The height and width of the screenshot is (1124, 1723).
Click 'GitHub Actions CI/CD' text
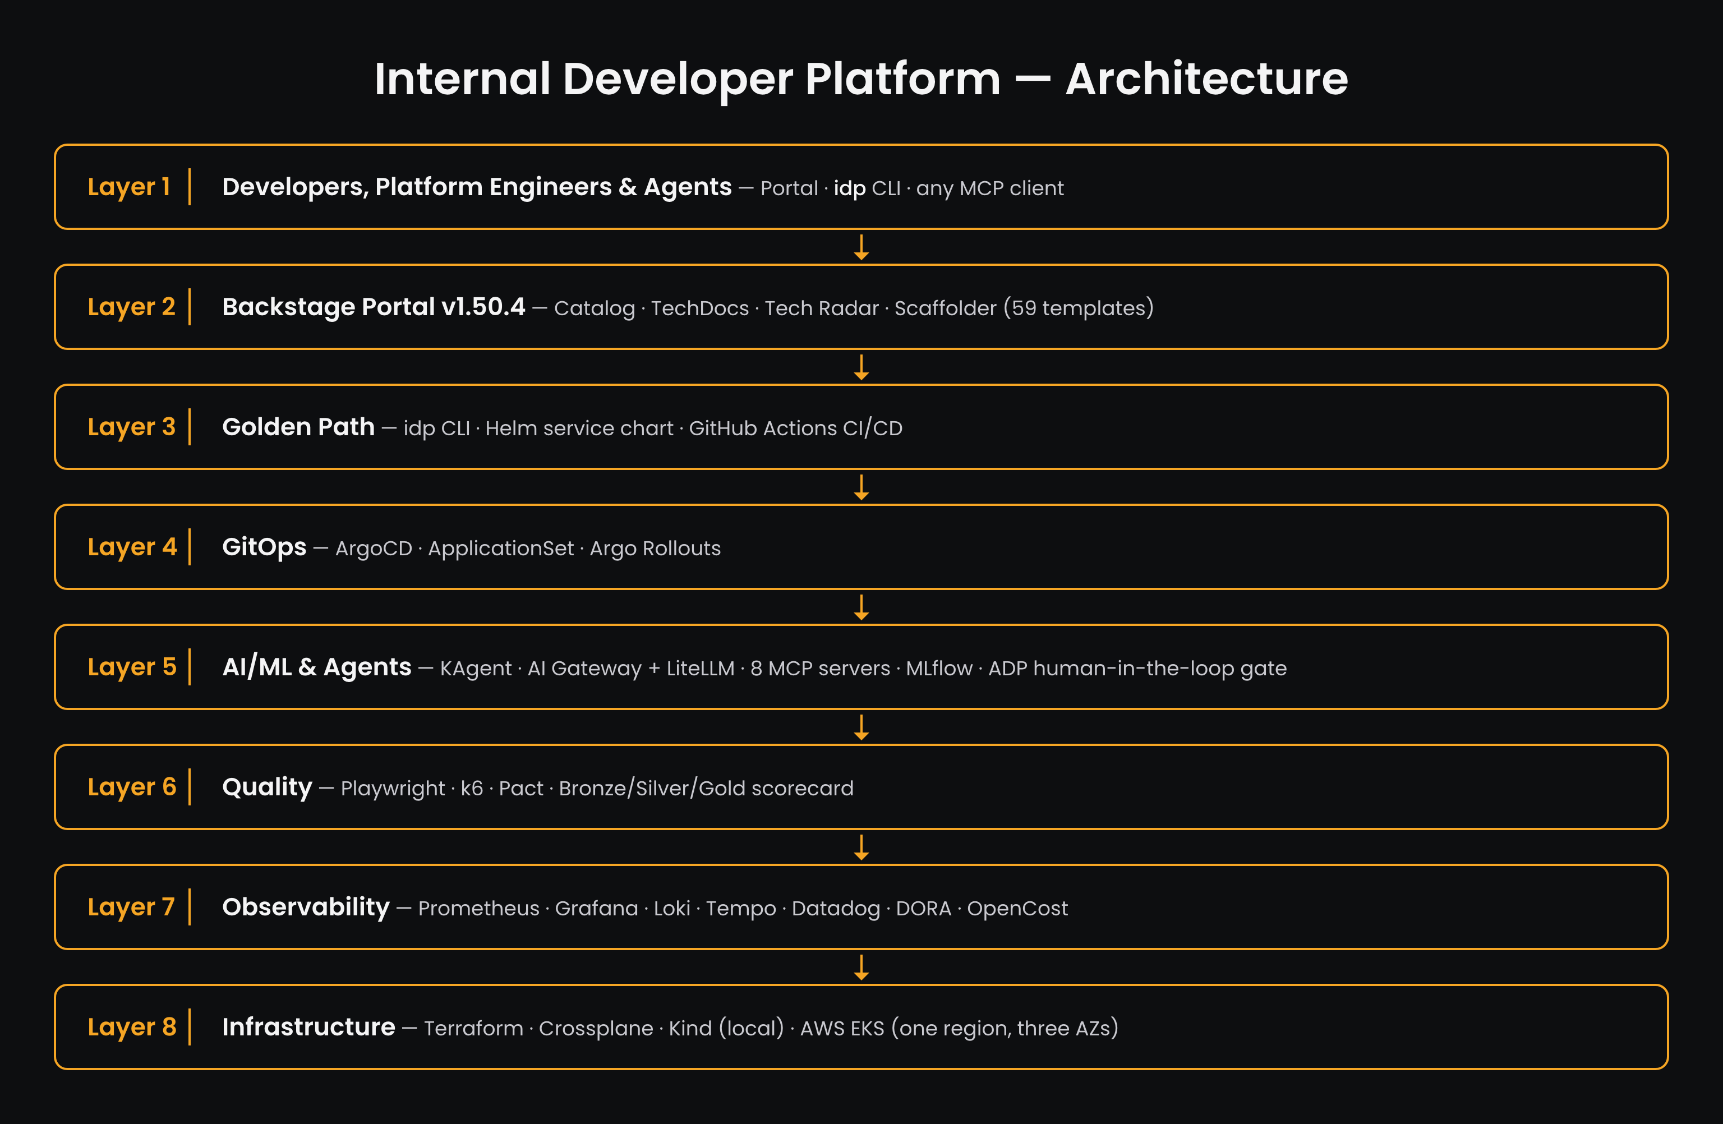pyautogui.click(x=796, y=429)
